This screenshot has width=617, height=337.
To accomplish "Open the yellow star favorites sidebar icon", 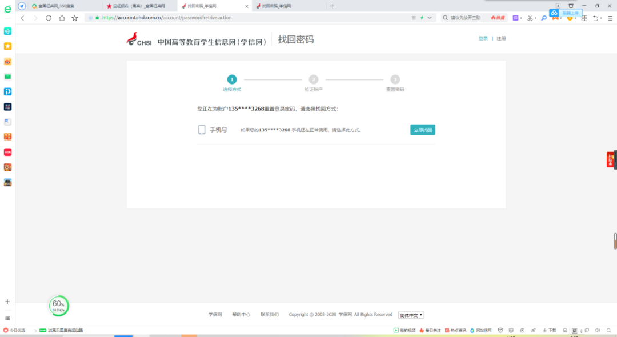I will [7, 46].
